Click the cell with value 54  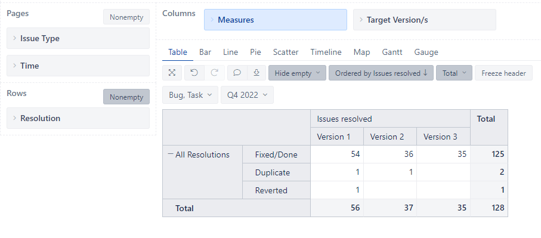(337, 154)
